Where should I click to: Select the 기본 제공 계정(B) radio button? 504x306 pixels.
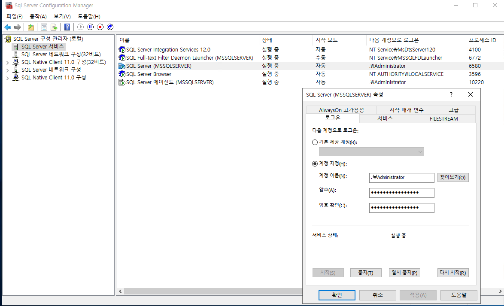tap(315, 142)
